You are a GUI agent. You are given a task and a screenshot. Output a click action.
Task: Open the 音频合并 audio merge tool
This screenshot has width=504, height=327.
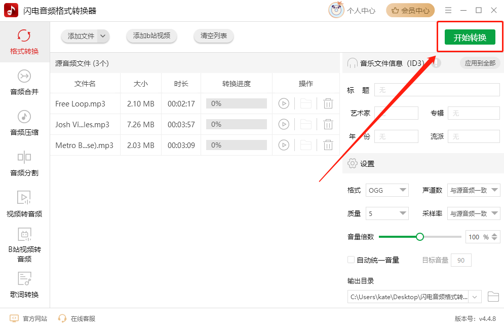24,83
